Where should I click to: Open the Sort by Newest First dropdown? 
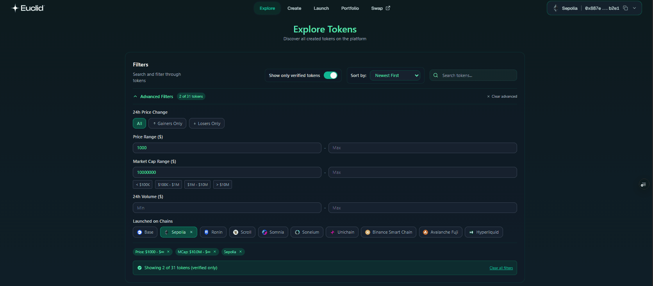[x=395, y=75]
